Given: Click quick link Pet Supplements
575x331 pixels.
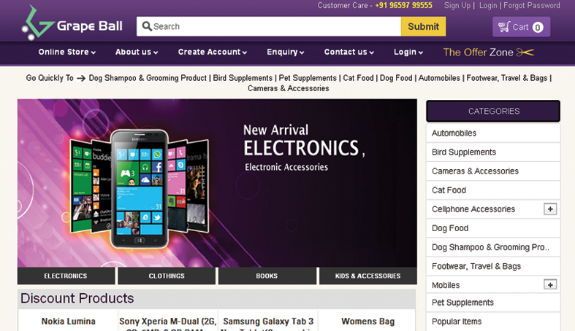Looking at the screenshot, I should coord(308,78).
